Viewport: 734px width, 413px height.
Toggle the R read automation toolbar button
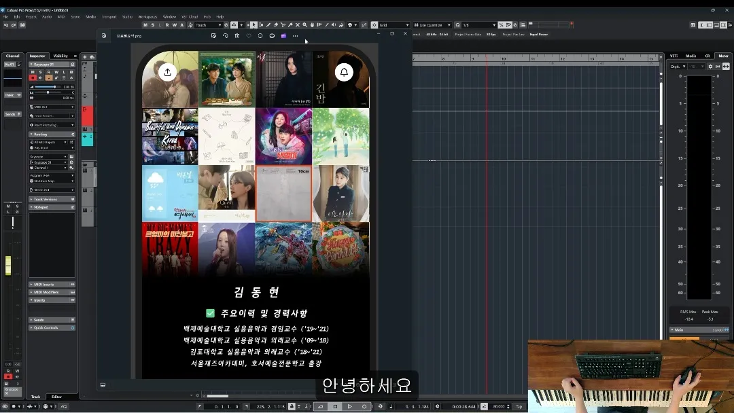point(167,24)
